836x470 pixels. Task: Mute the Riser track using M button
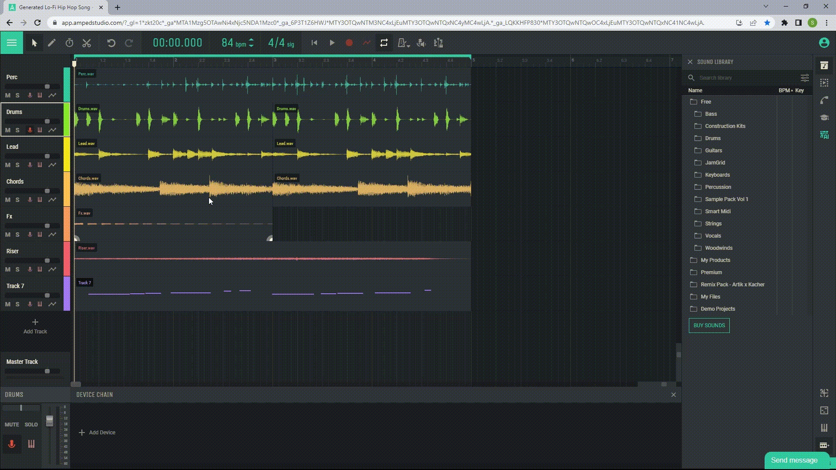7,269
